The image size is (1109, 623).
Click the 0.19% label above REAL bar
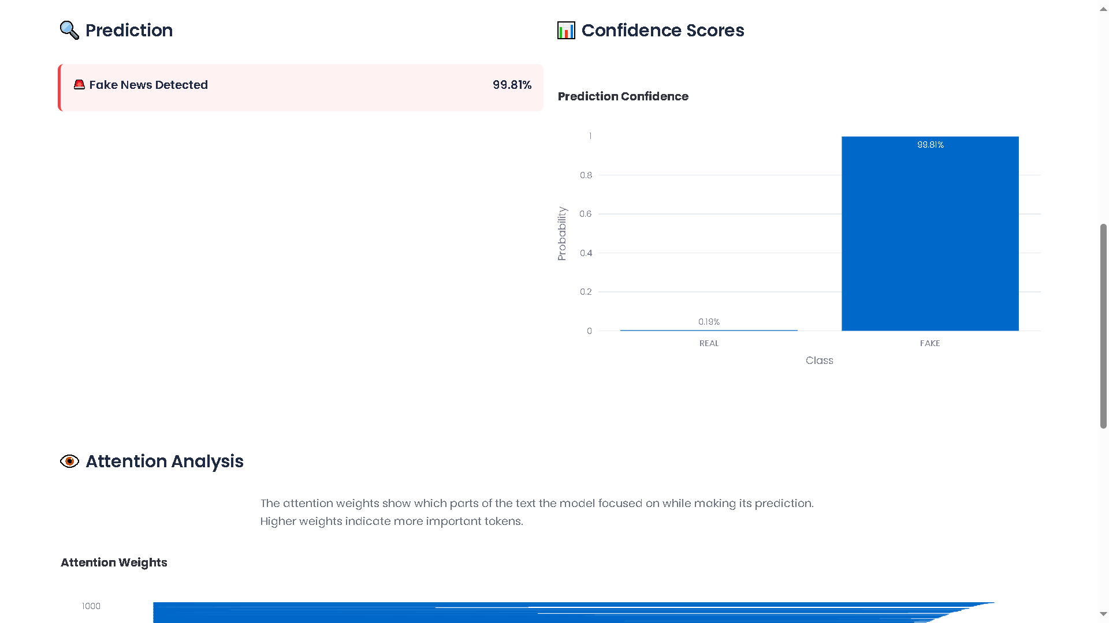tap(709, 322)
